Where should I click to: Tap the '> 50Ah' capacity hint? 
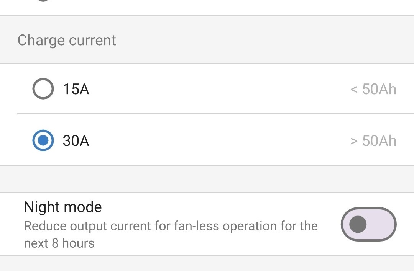tap(372, 140)
